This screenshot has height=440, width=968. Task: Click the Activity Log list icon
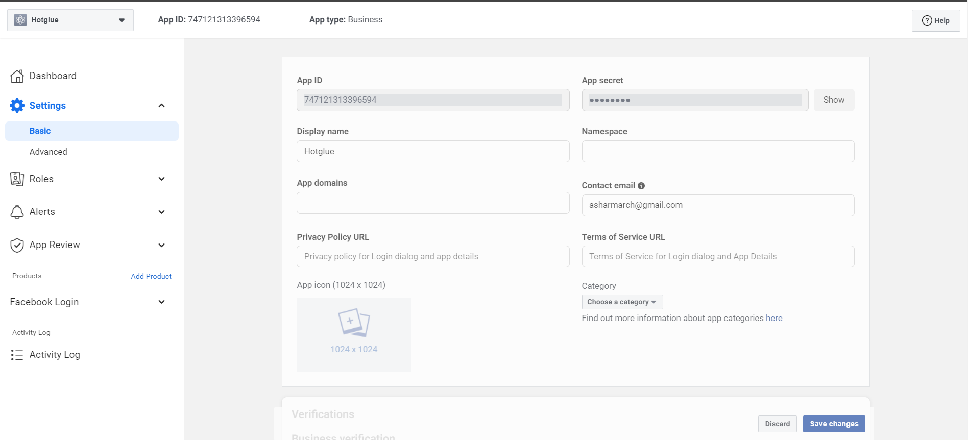click(x=17, y=355)
